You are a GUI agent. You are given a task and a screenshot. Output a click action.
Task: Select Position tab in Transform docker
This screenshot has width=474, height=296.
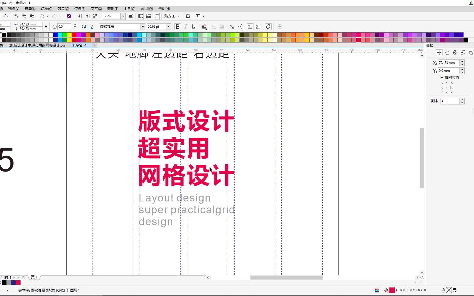(x=439, y=53)
